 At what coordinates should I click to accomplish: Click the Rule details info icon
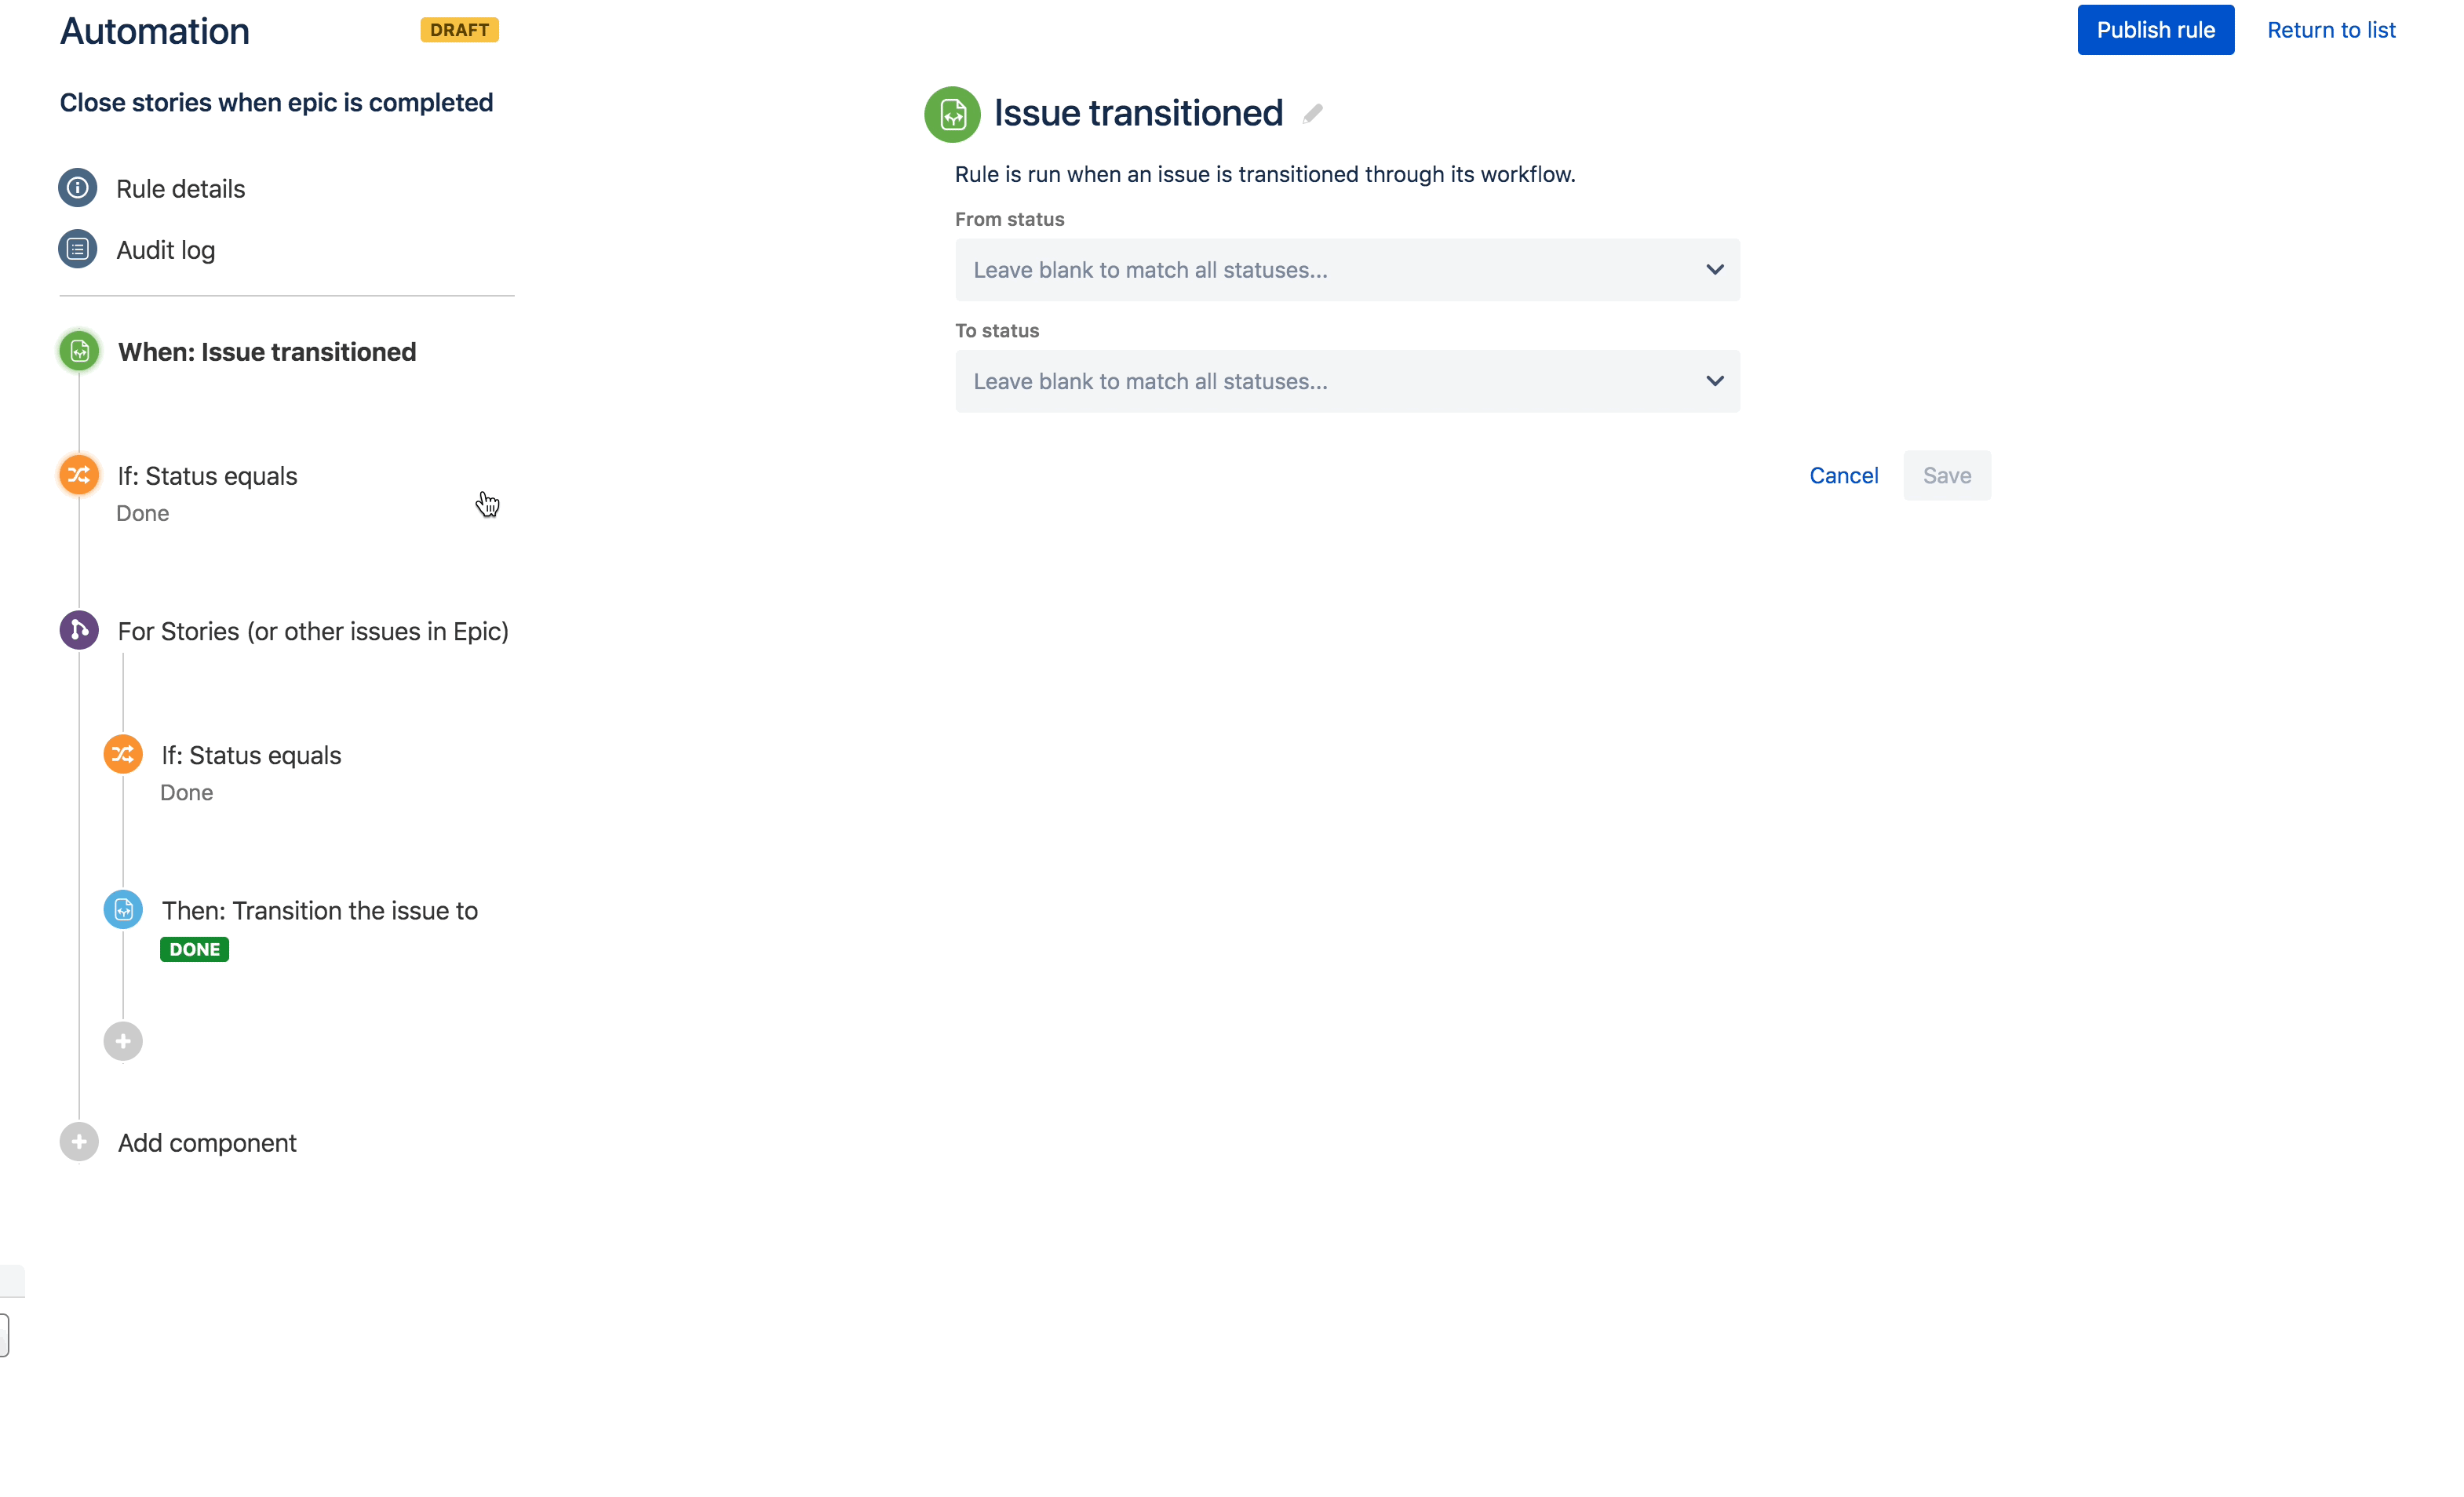(78, 188)
